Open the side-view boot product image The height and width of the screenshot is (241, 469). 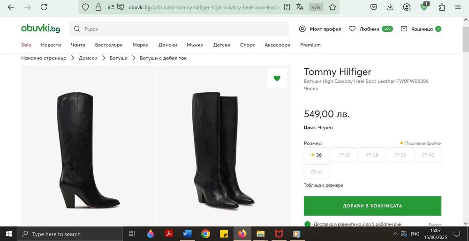pos(88,146)
